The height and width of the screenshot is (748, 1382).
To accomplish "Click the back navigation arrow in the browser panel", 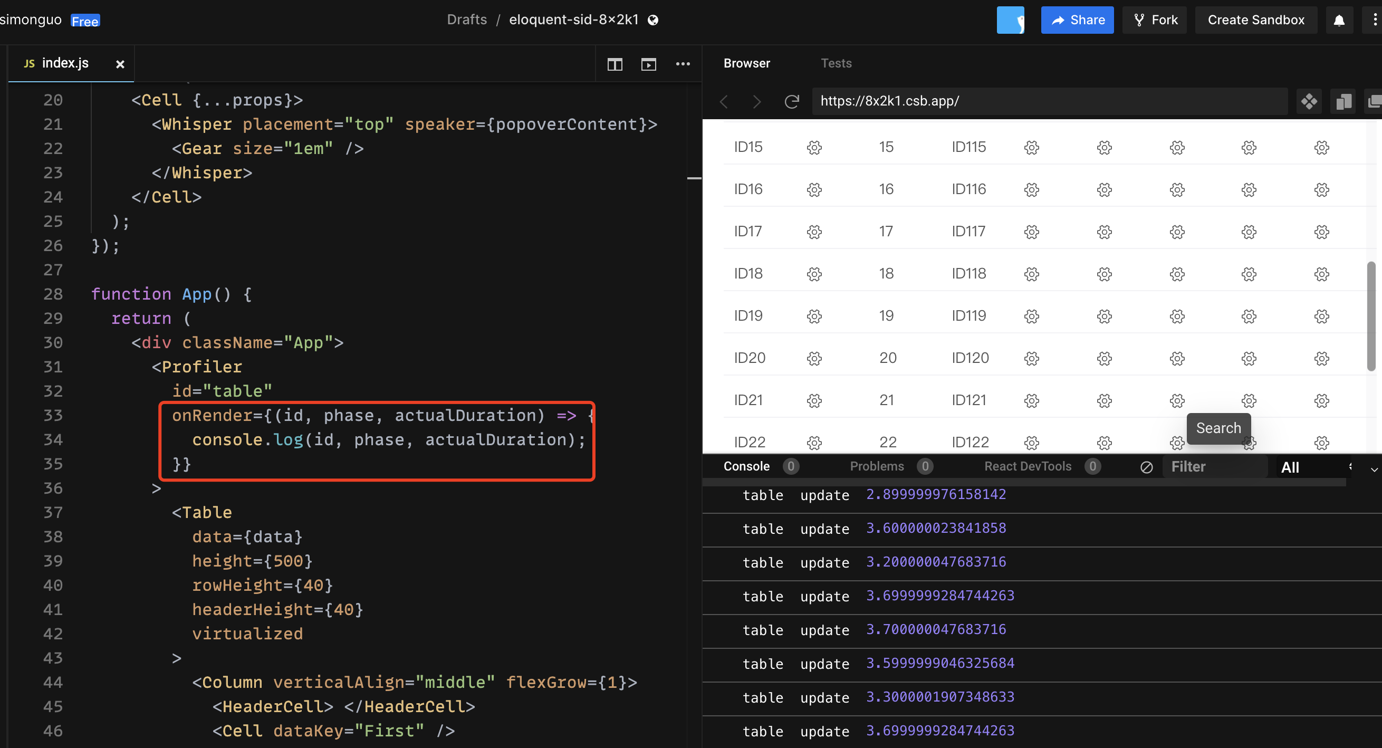I will 724,101.
